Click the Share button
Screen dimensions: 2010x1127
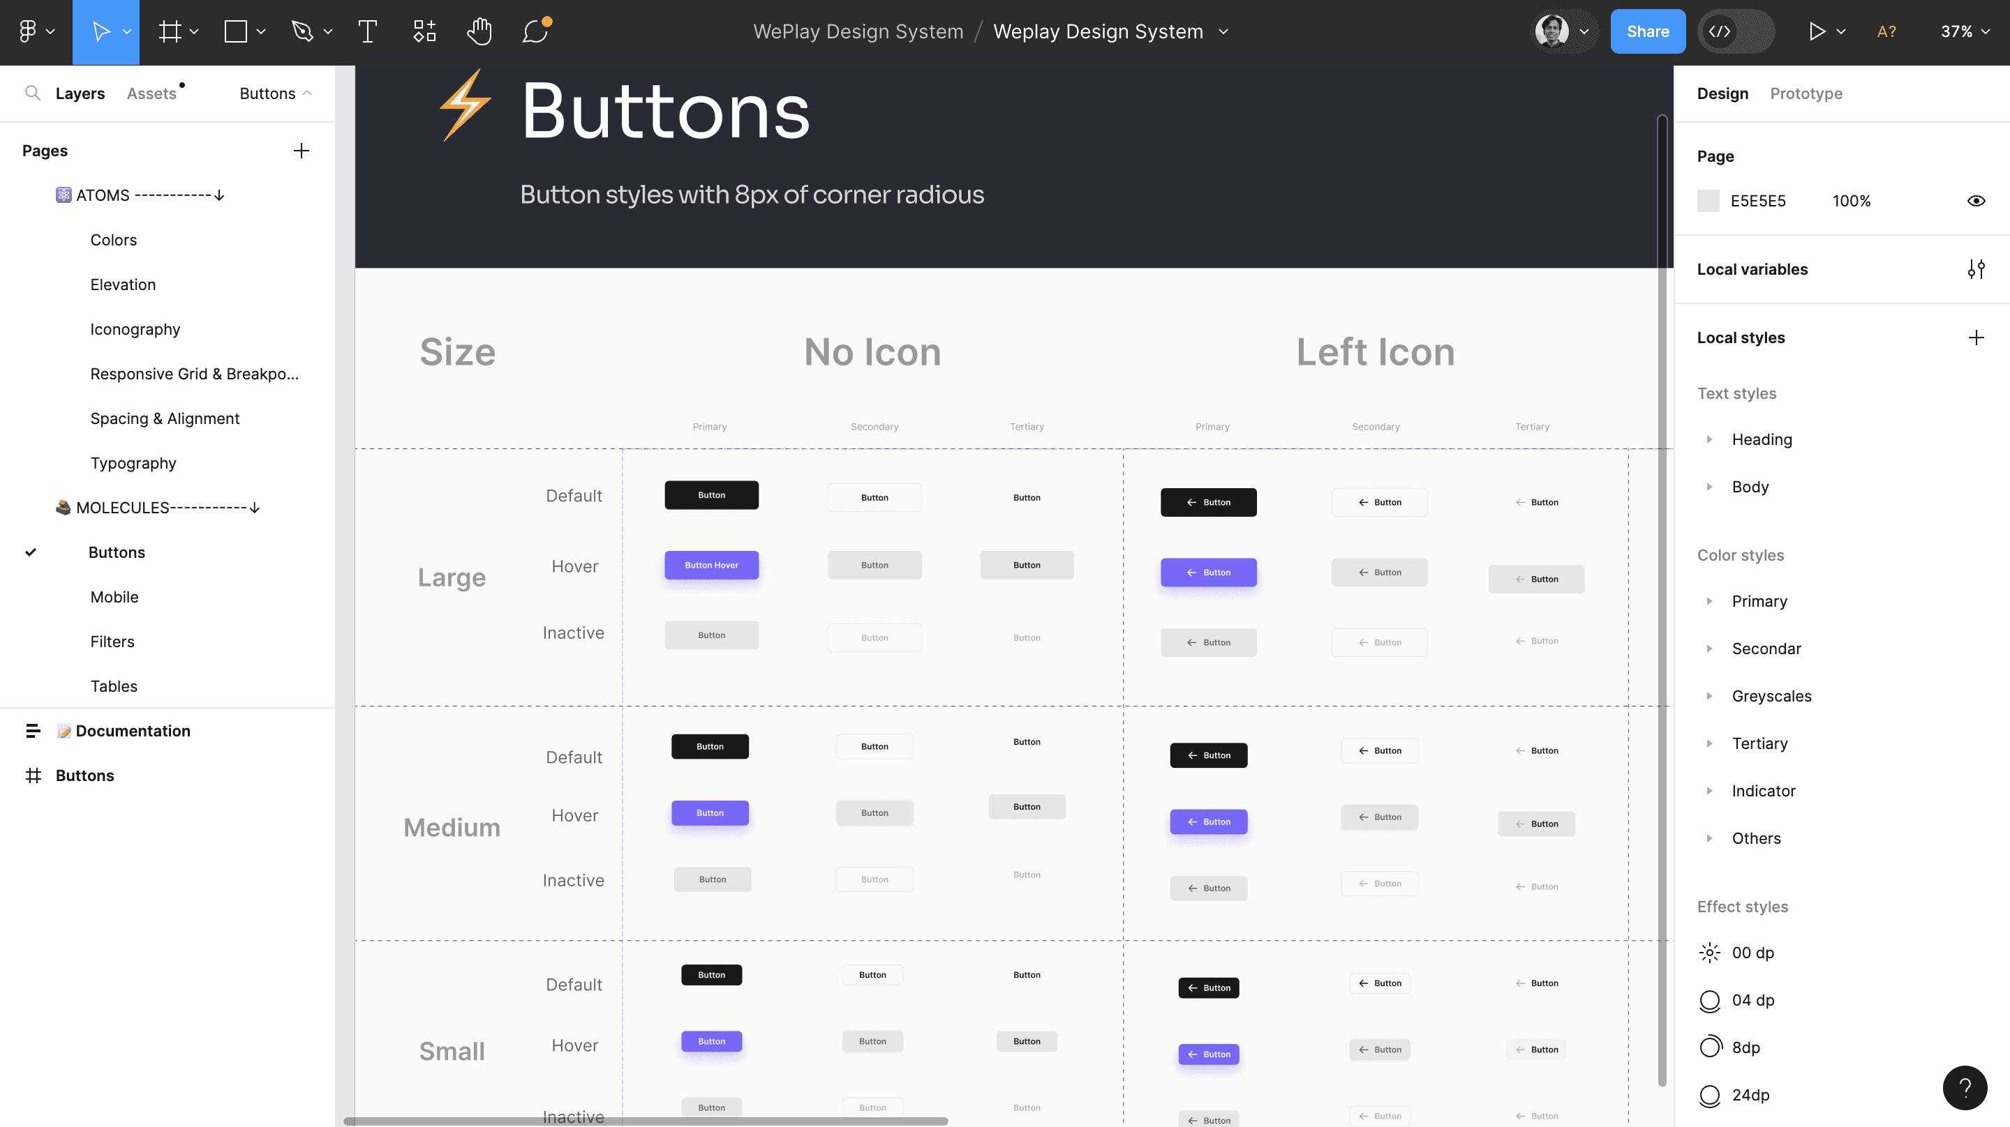(1647, 31)
